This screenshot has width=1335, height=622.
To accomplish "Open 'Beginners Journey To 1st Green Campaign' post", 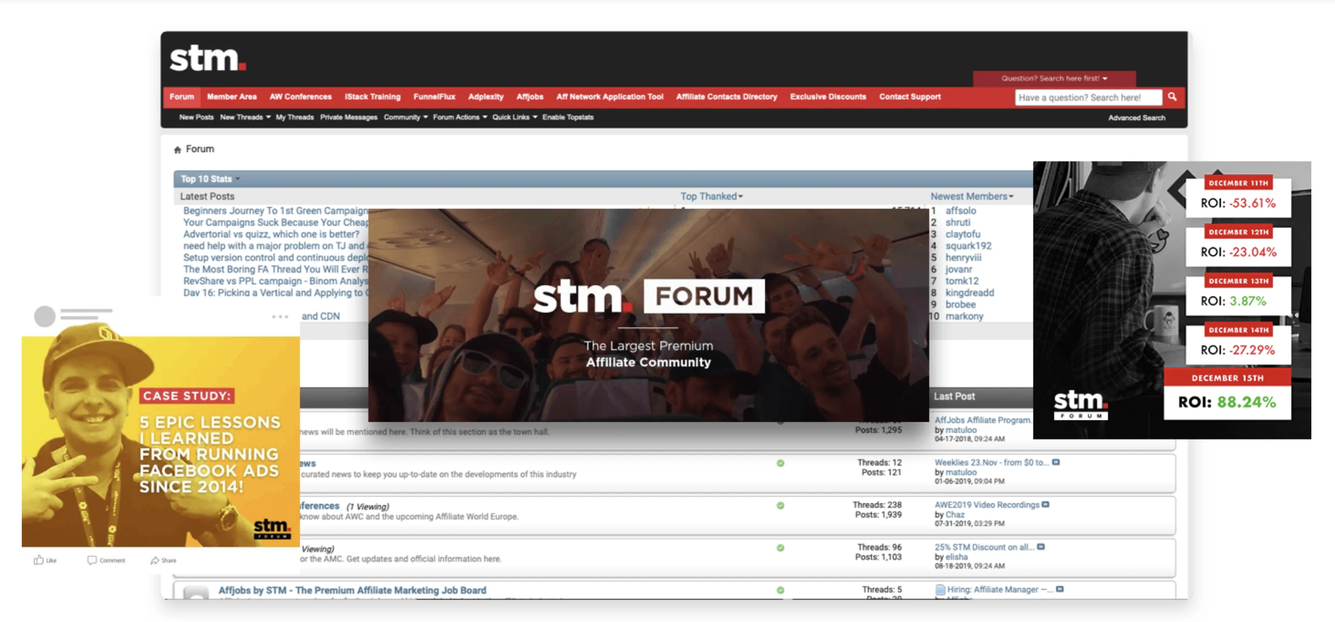I will [275, 211].
